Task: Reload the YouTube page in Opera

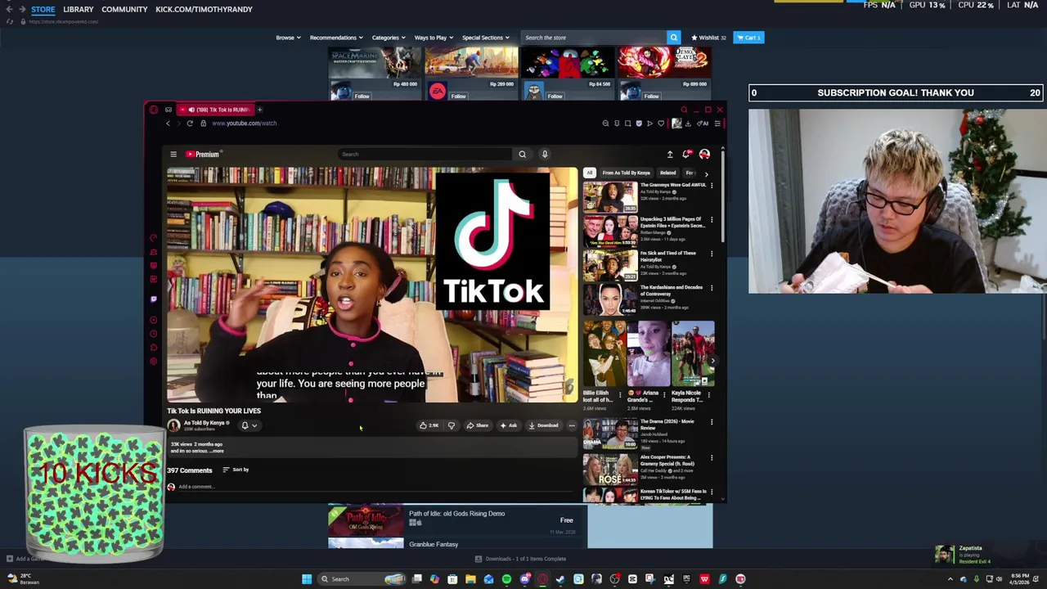Action: (190, 124)
